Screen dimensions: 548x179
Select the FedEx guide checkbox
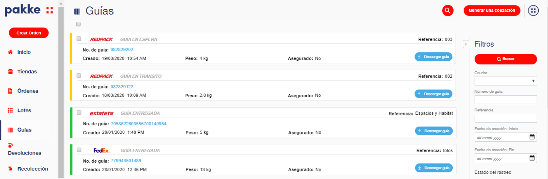point(79,150)
